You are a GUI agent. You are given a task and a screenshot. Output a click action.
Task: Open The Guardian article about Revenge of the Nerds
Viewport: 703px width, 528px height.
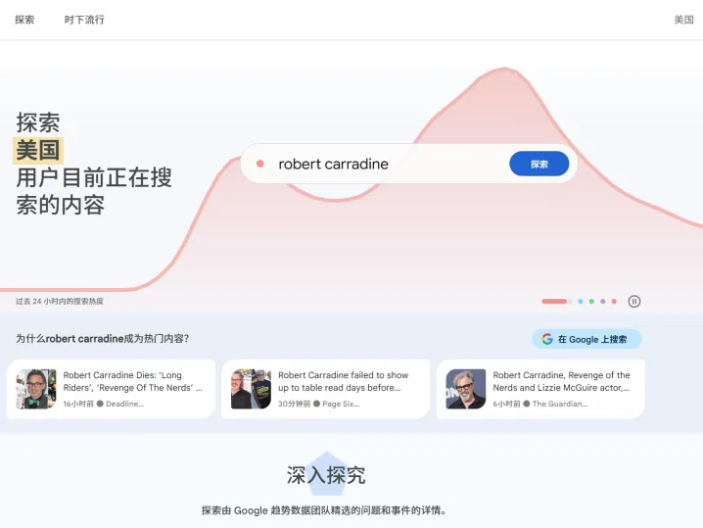point(540,389)
